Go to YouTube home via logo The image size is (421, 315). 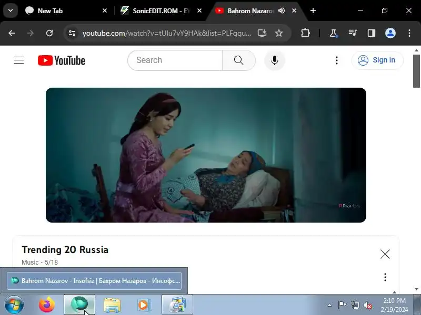[x=62, y=60]
